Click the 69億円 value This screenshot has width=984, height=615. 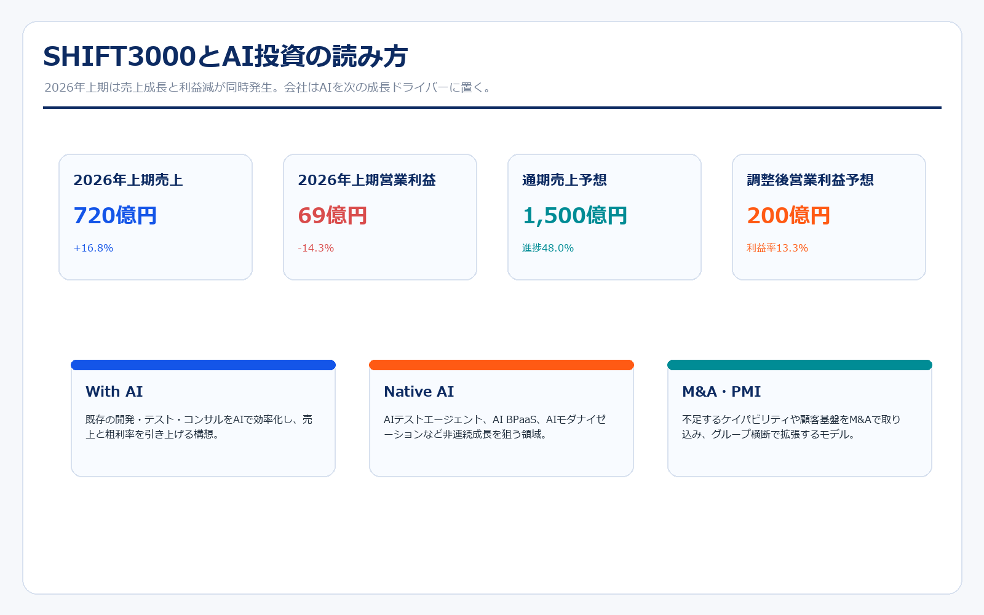(332, 215)
